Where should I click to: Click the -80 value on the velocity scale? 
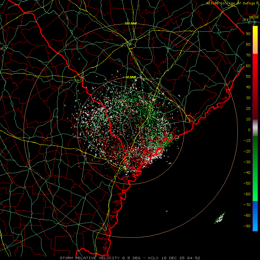(247, 216)
